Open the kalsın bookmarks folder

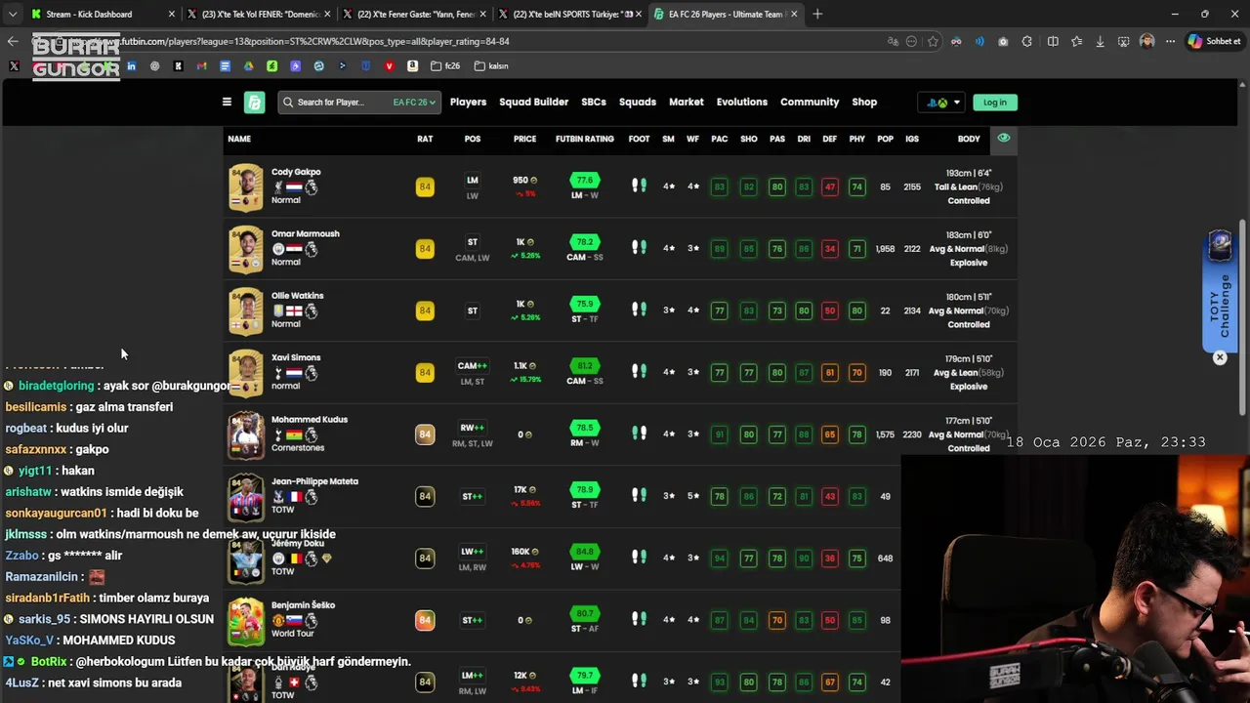[491, 66]
